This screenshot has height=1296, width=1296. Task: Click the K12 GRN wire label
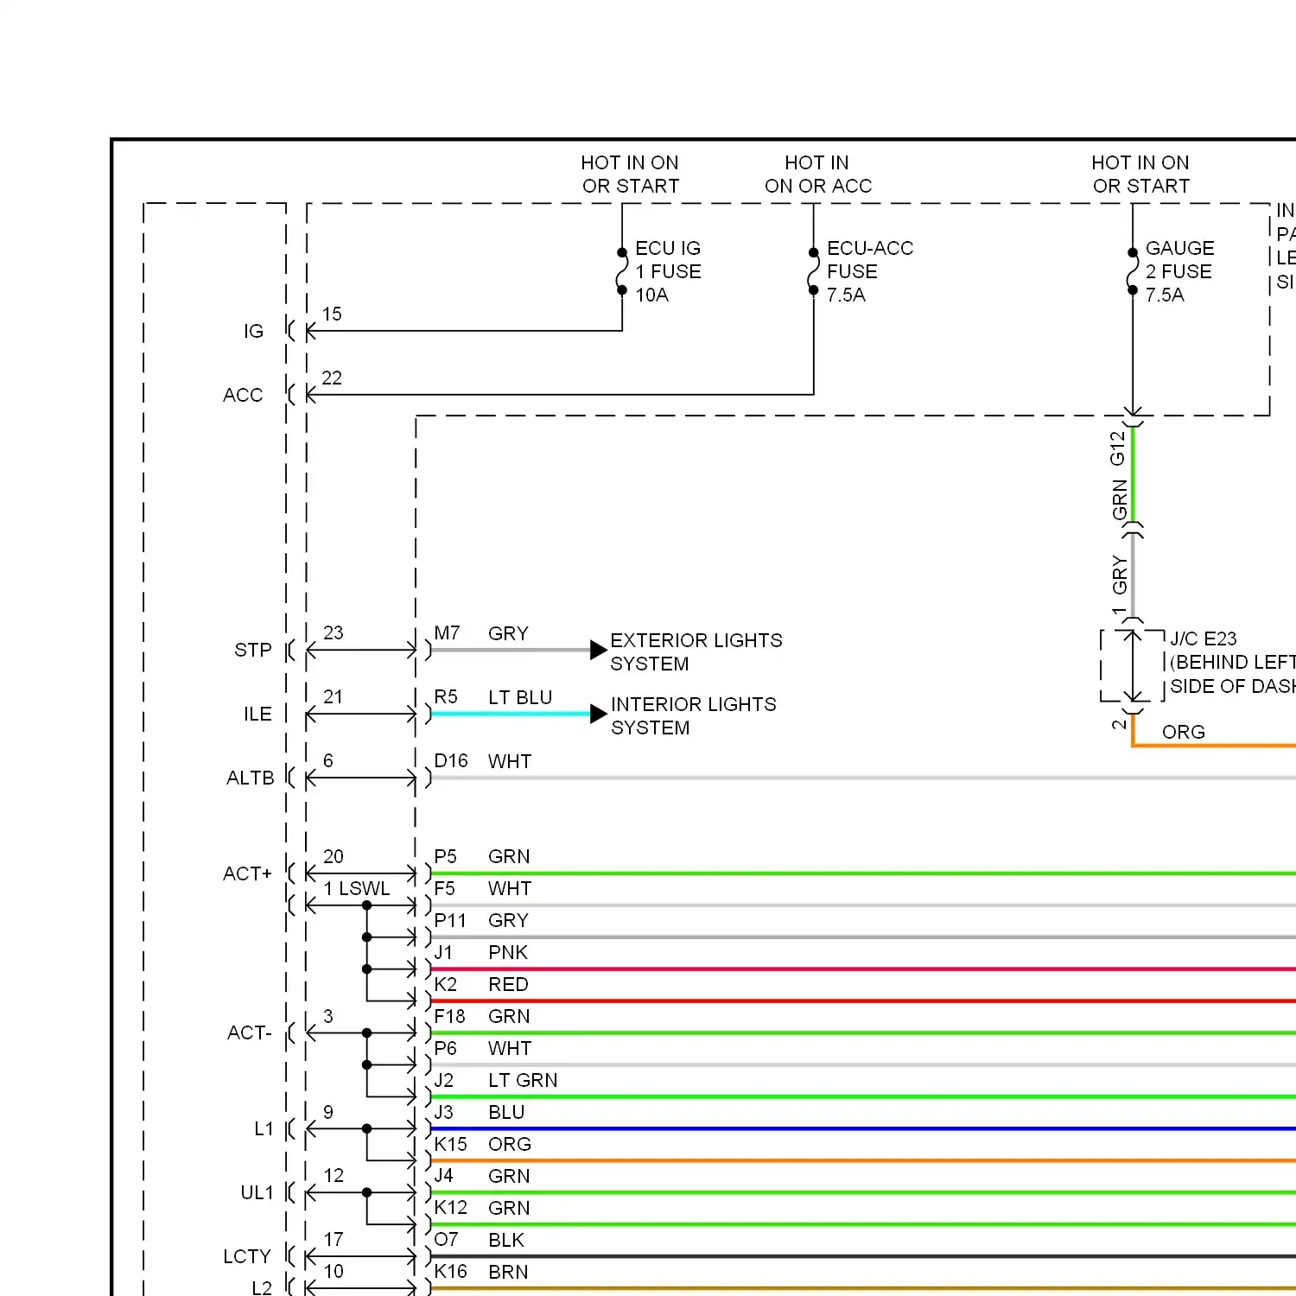(x=482, y=1208)
